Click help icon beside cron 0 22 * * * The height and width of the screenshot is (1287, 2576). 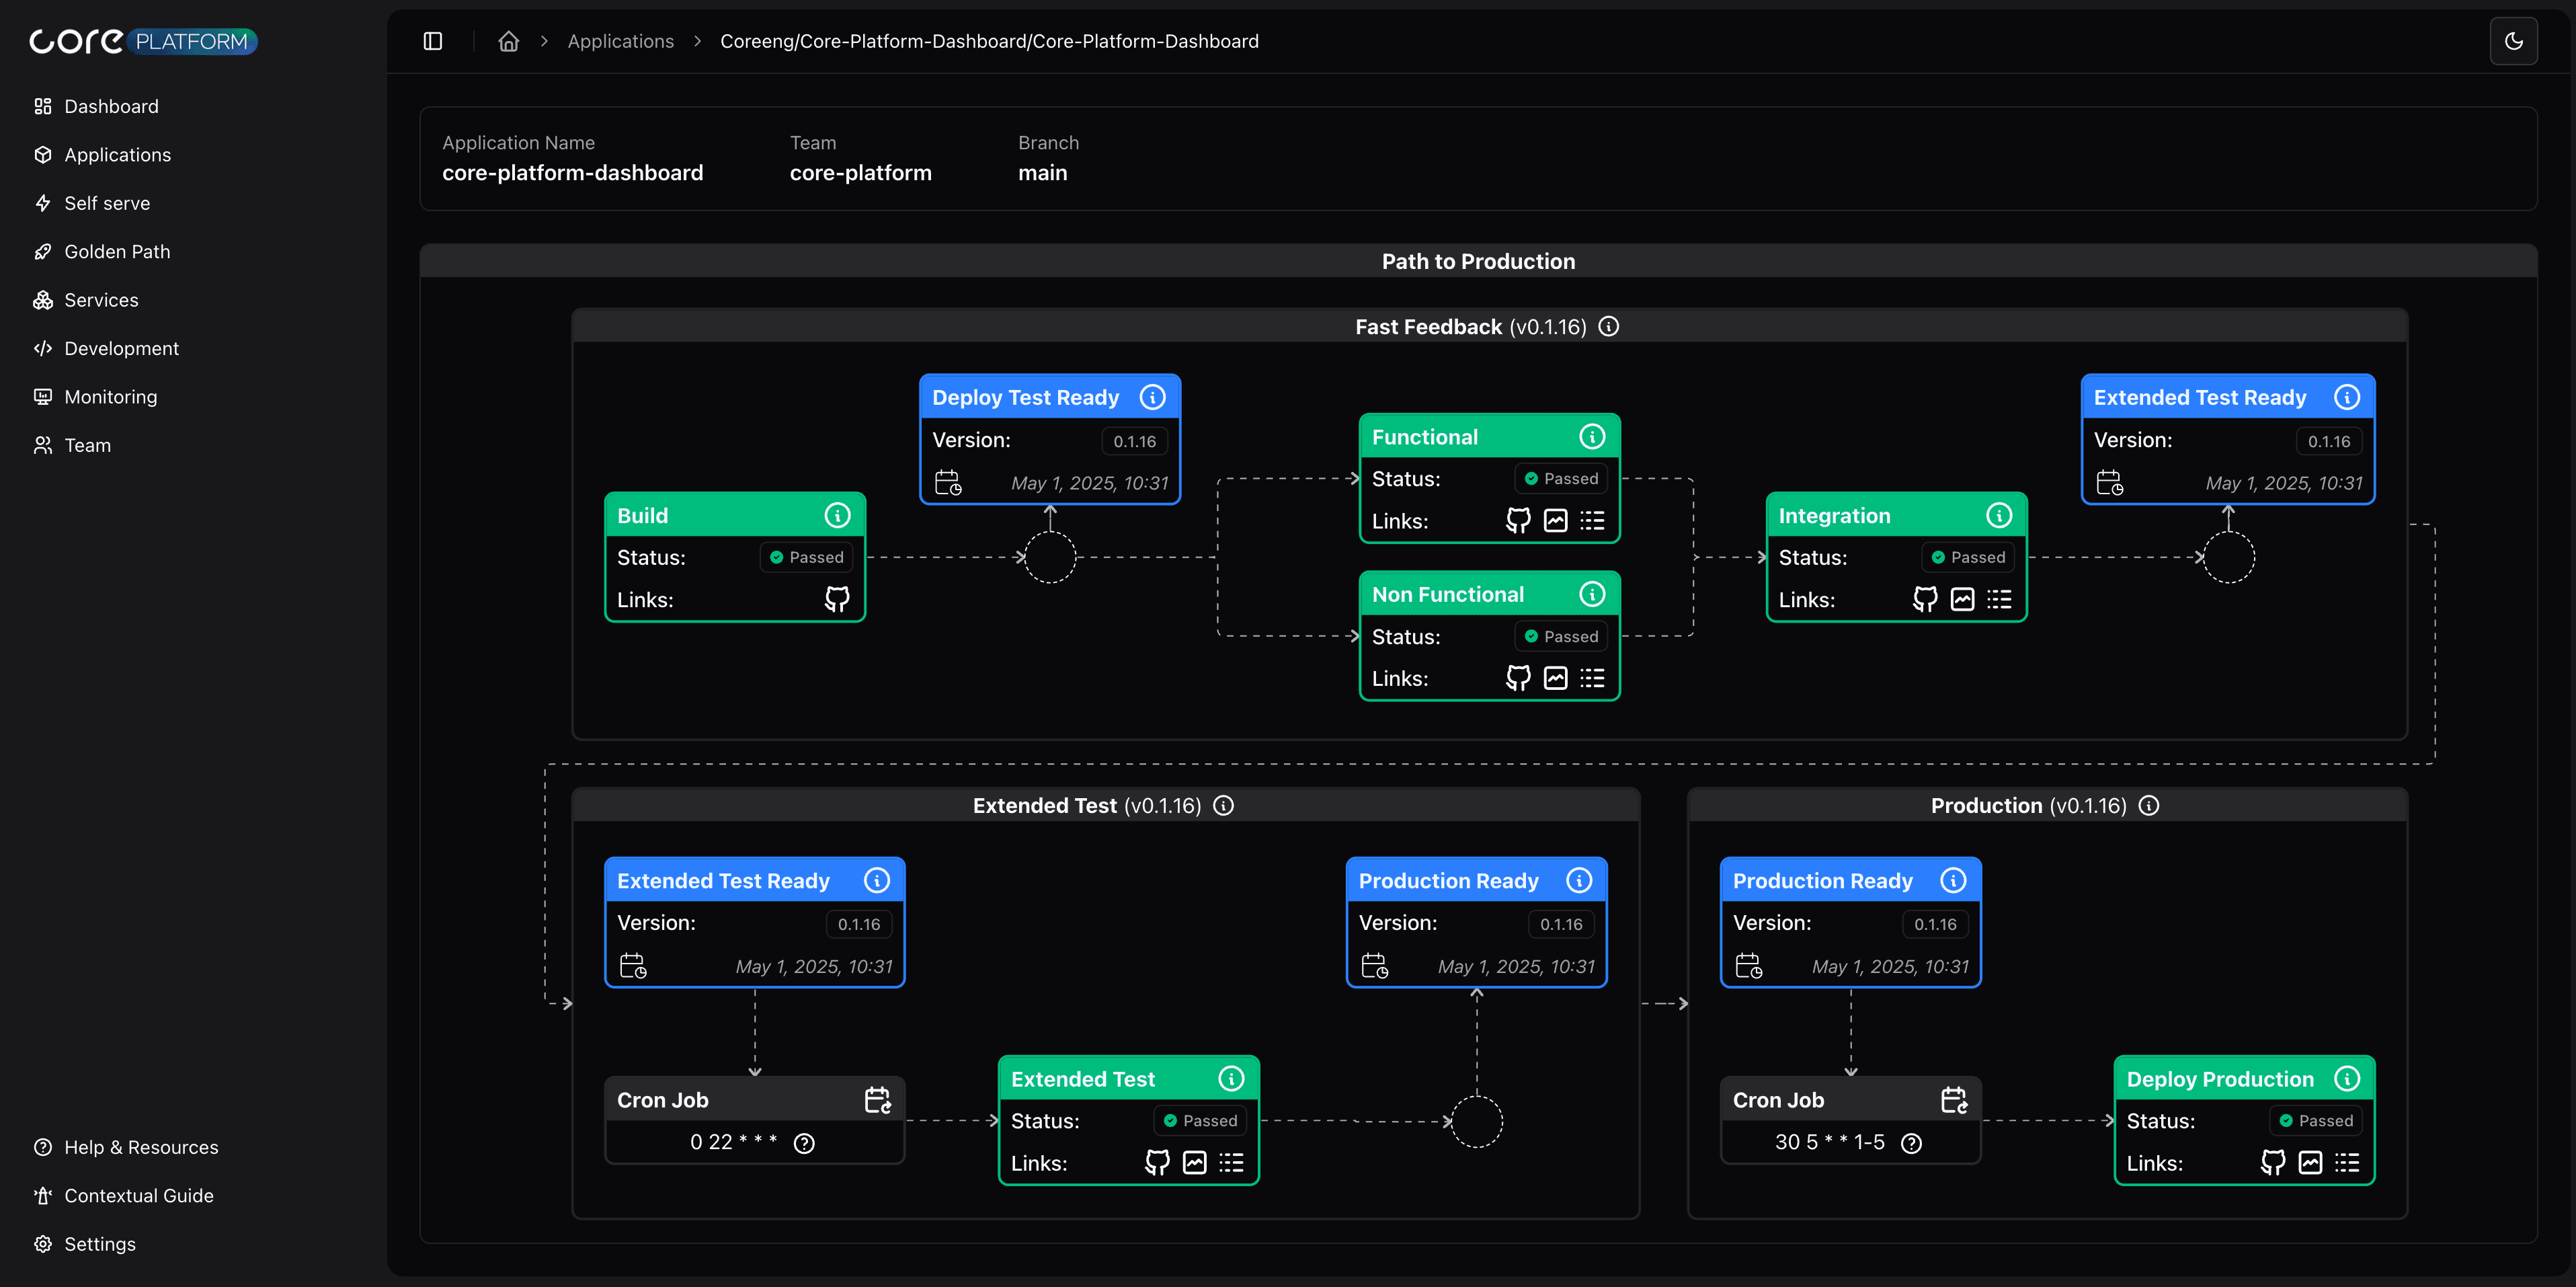coord(804,1143)
